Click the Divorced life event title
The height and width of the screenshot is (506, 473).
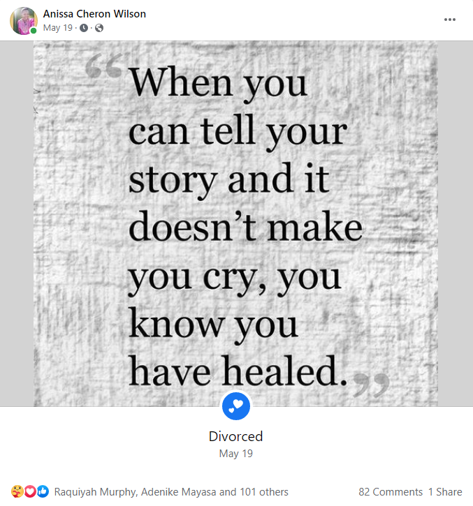[x=236, y=436]
